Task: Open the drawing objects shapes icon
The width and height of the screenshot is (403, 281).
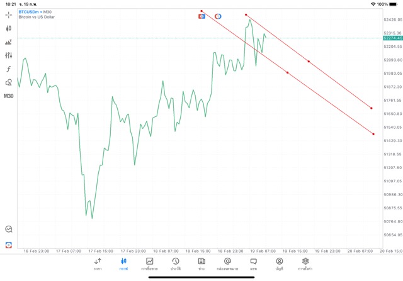Action: [x=9, y=82]
